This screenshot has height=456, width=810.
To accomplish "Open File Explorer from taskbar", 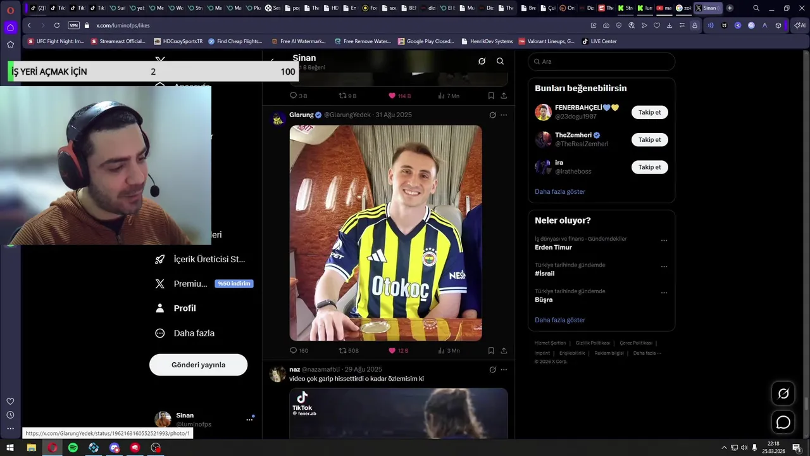I will (x=31, y=448).
